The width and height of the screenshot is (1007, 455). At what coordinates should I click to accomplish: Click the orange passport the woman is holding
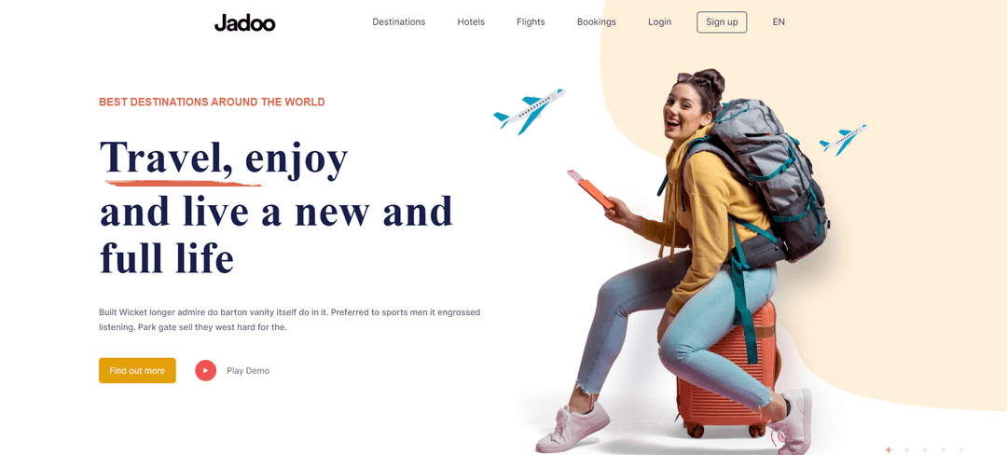tap(591, 189)
